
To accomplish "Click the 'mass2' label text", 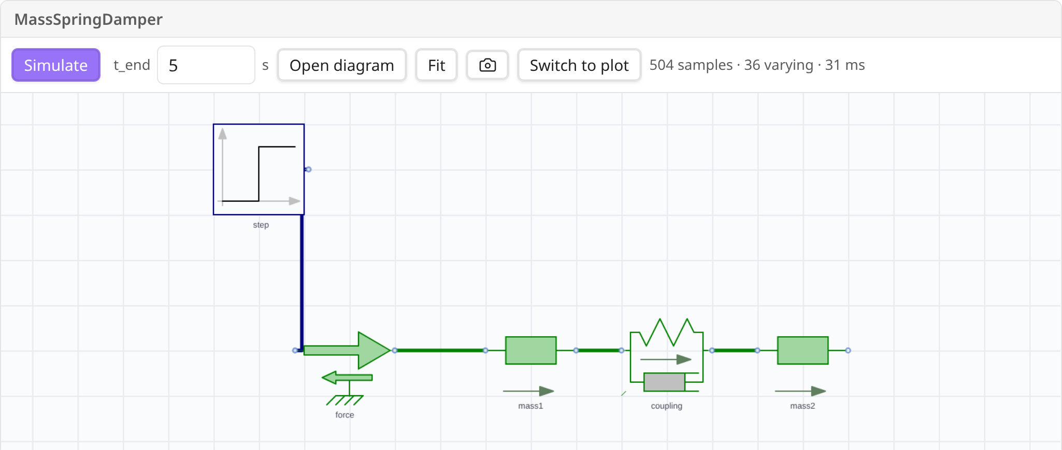I will point(802,406).
